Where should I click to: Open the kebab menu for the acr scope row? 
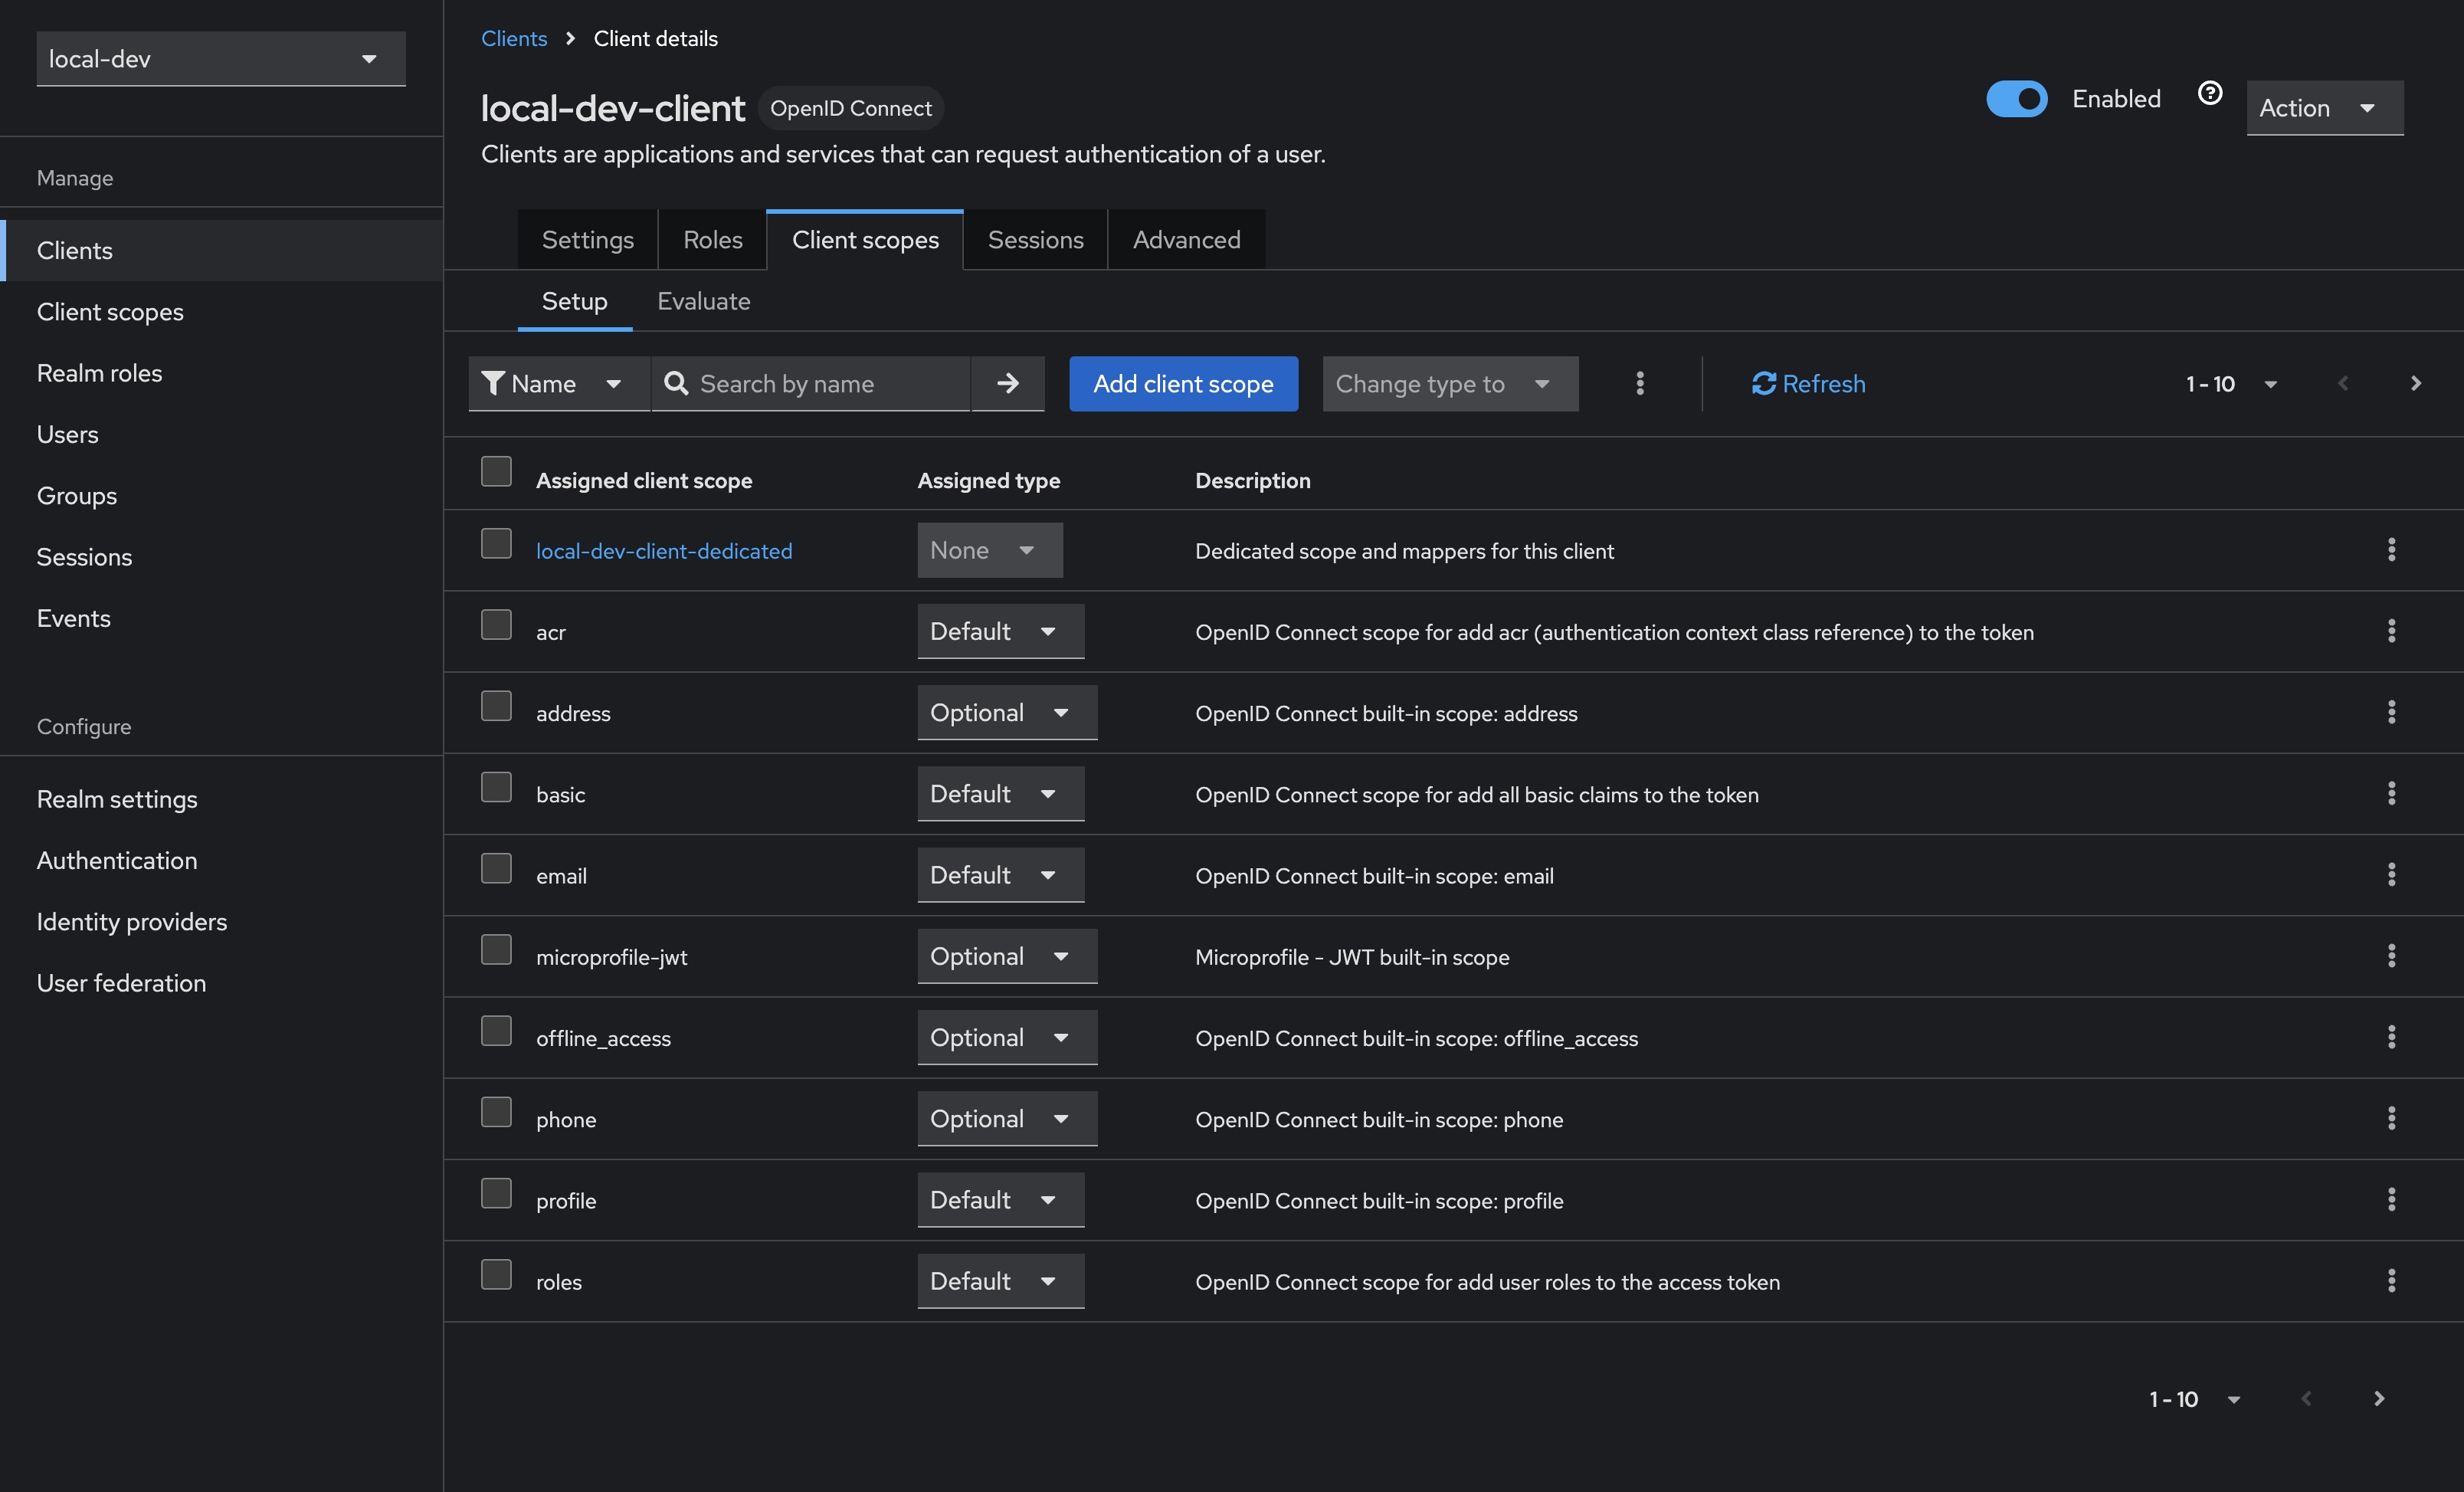(2391, 631)
